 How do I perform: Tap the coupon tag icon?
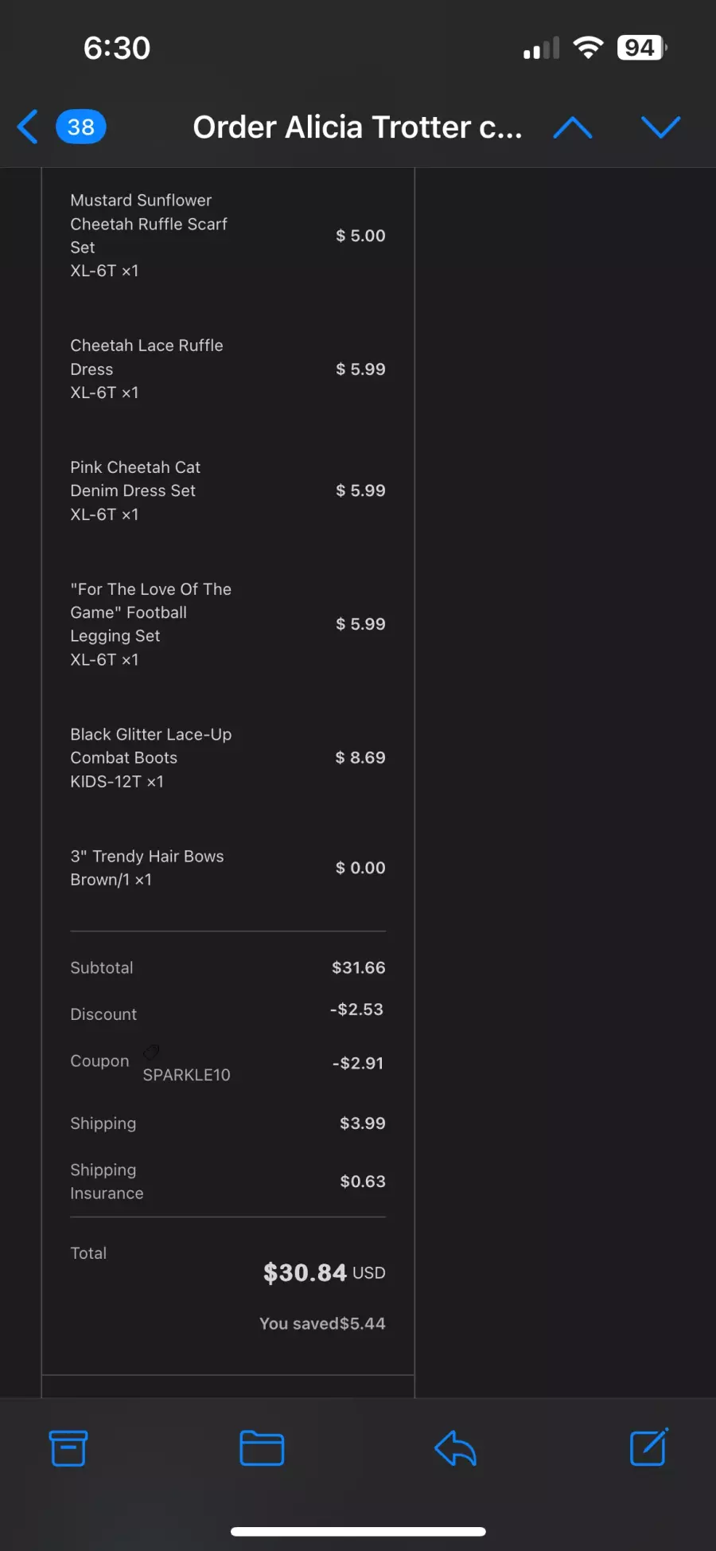(151, 1052)
